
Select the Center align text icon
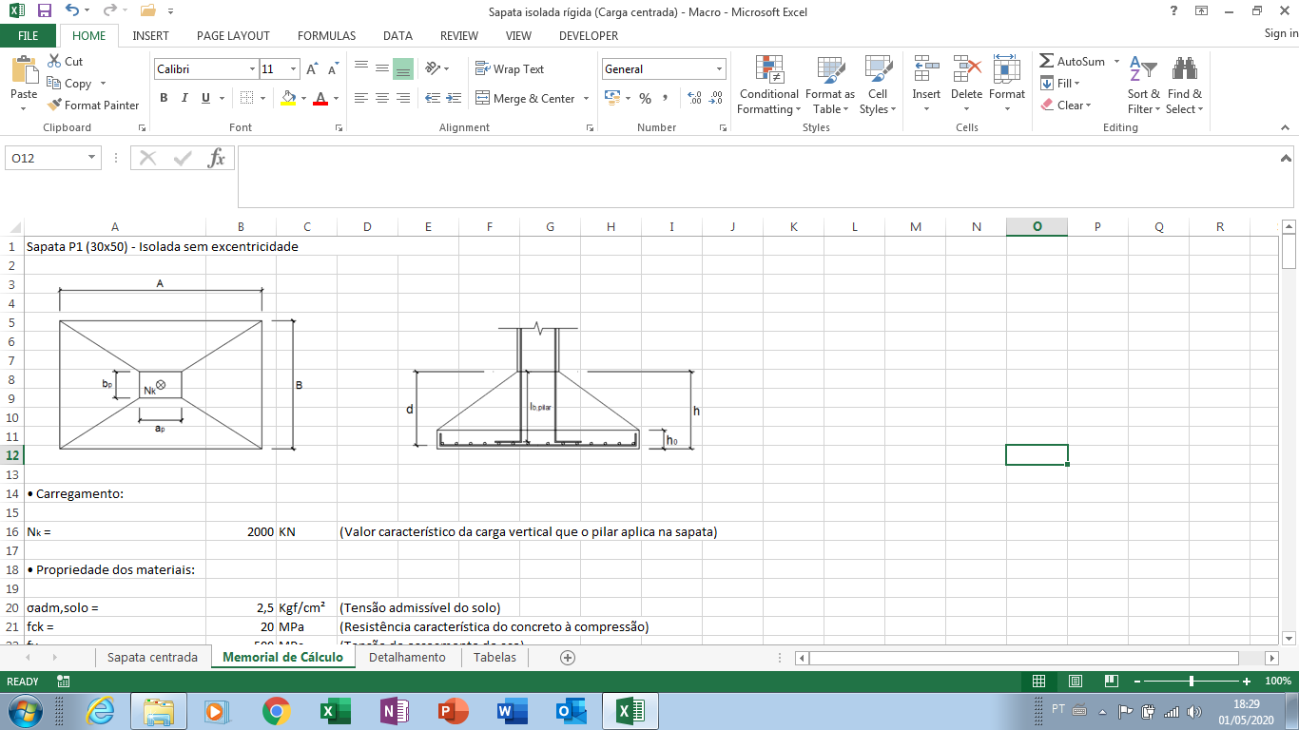click(381, 98)
